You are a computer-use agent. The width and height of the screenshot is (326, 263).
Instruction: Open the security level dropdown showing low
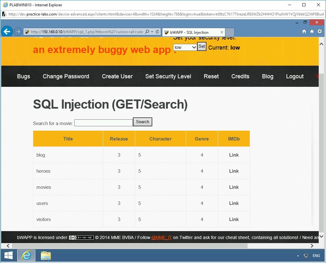point(185,47)
